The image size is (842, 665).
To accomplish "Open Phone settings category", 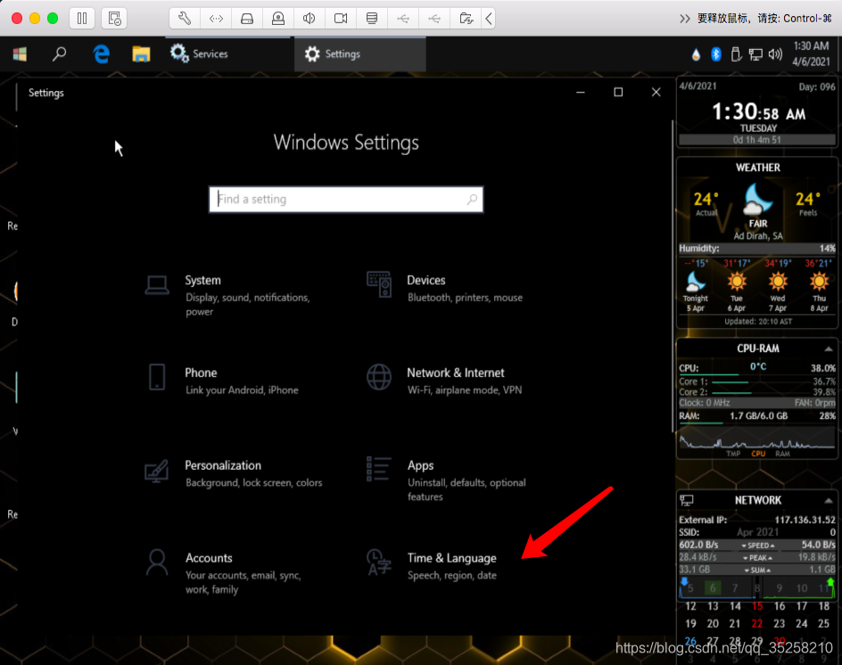I will tap(221, 381).
